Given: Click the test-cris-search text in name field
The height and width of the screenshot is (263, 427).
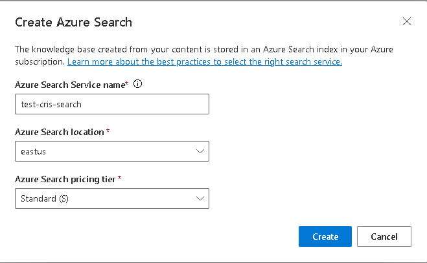Looking at the screenshot, I should tap(51, 105).
